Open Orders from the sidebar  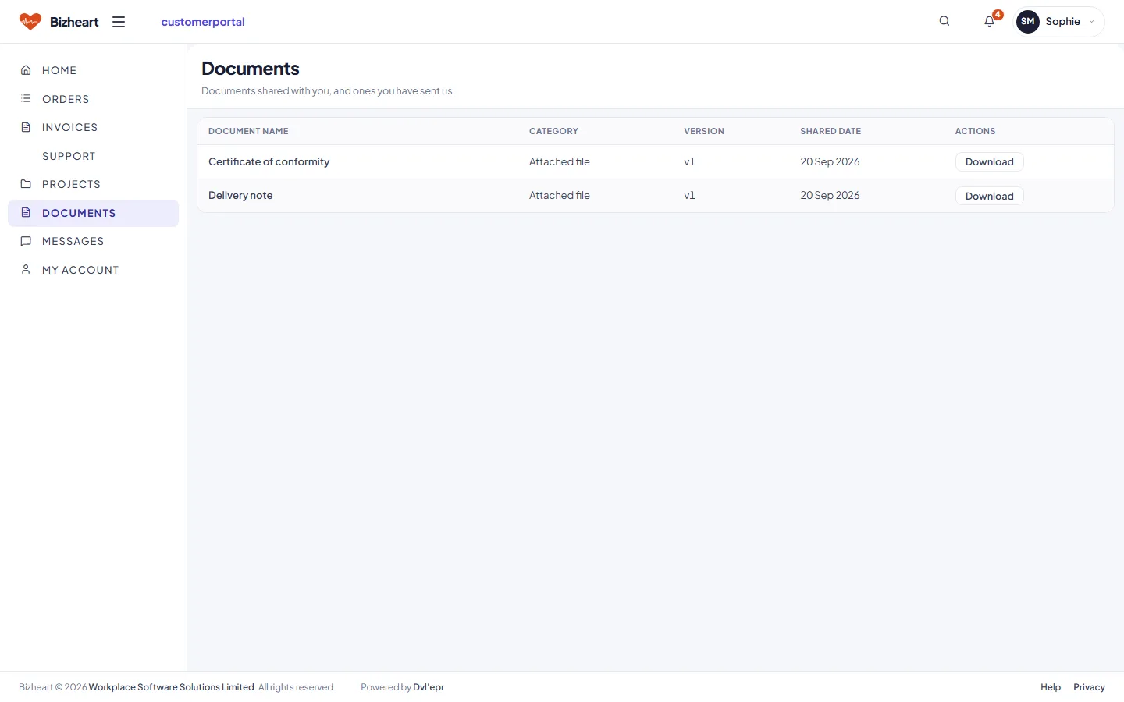pos(93,99)
